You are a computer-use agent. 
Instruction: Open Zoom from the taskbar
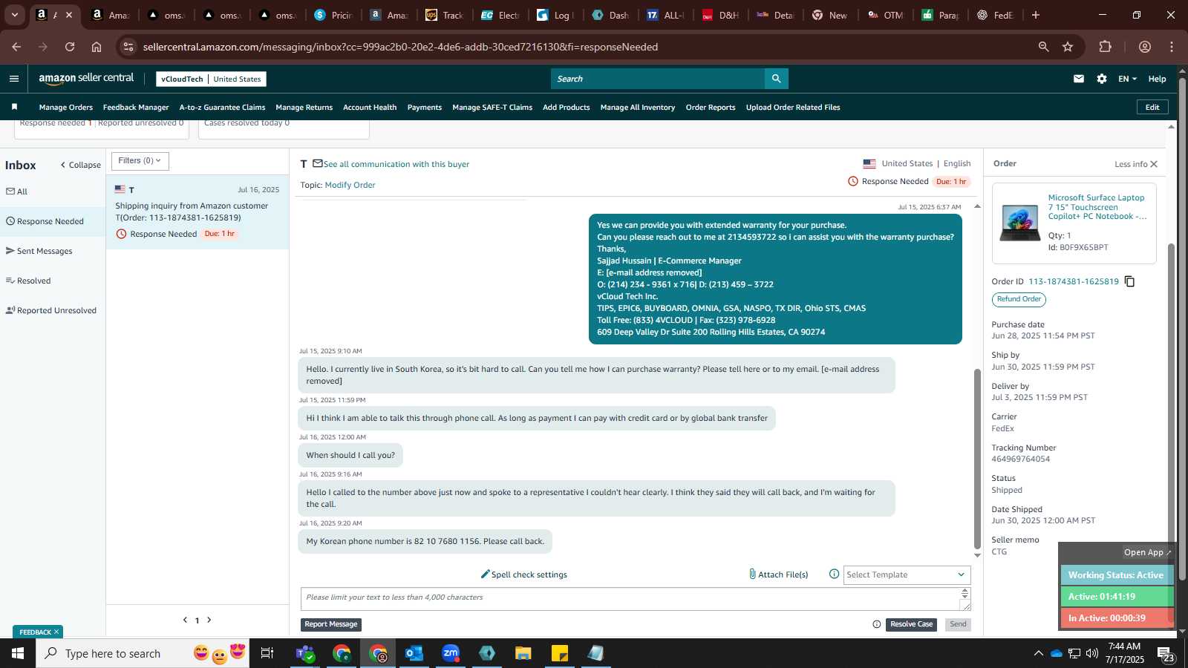tap(451, 653)
